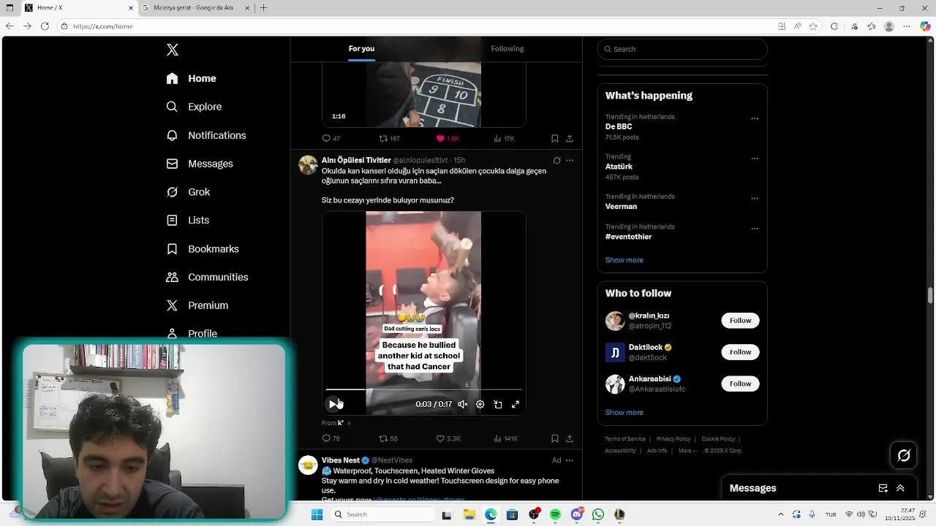
Task: Reply to Alnı Öpülesi Tivitler post
Action: (331, 438)
